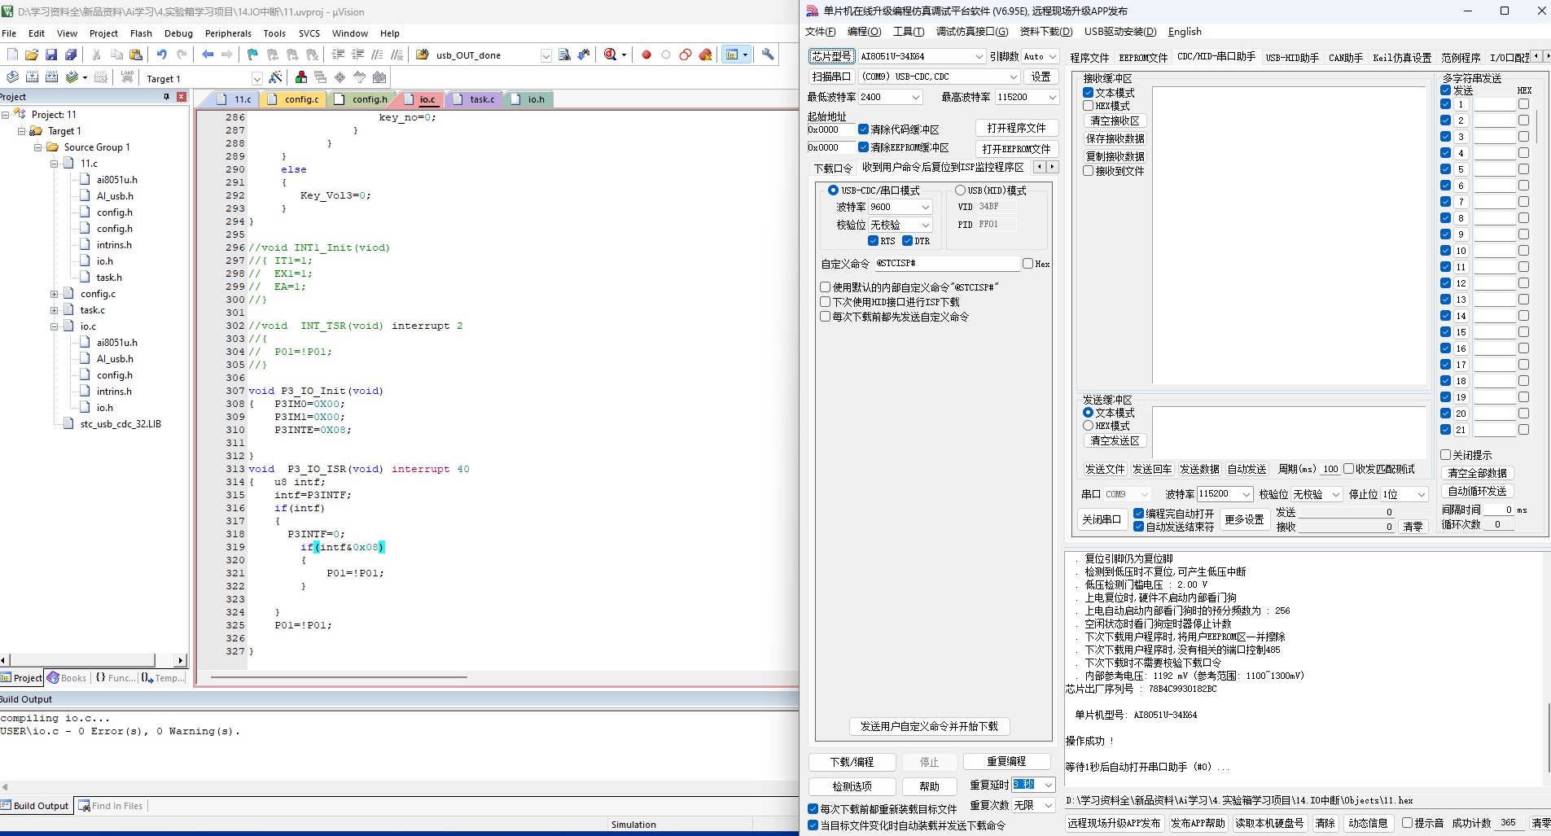This screenshot has width=1551, height=836.
Task: Switch to the task.c editor tab
Action: point(481,99)
